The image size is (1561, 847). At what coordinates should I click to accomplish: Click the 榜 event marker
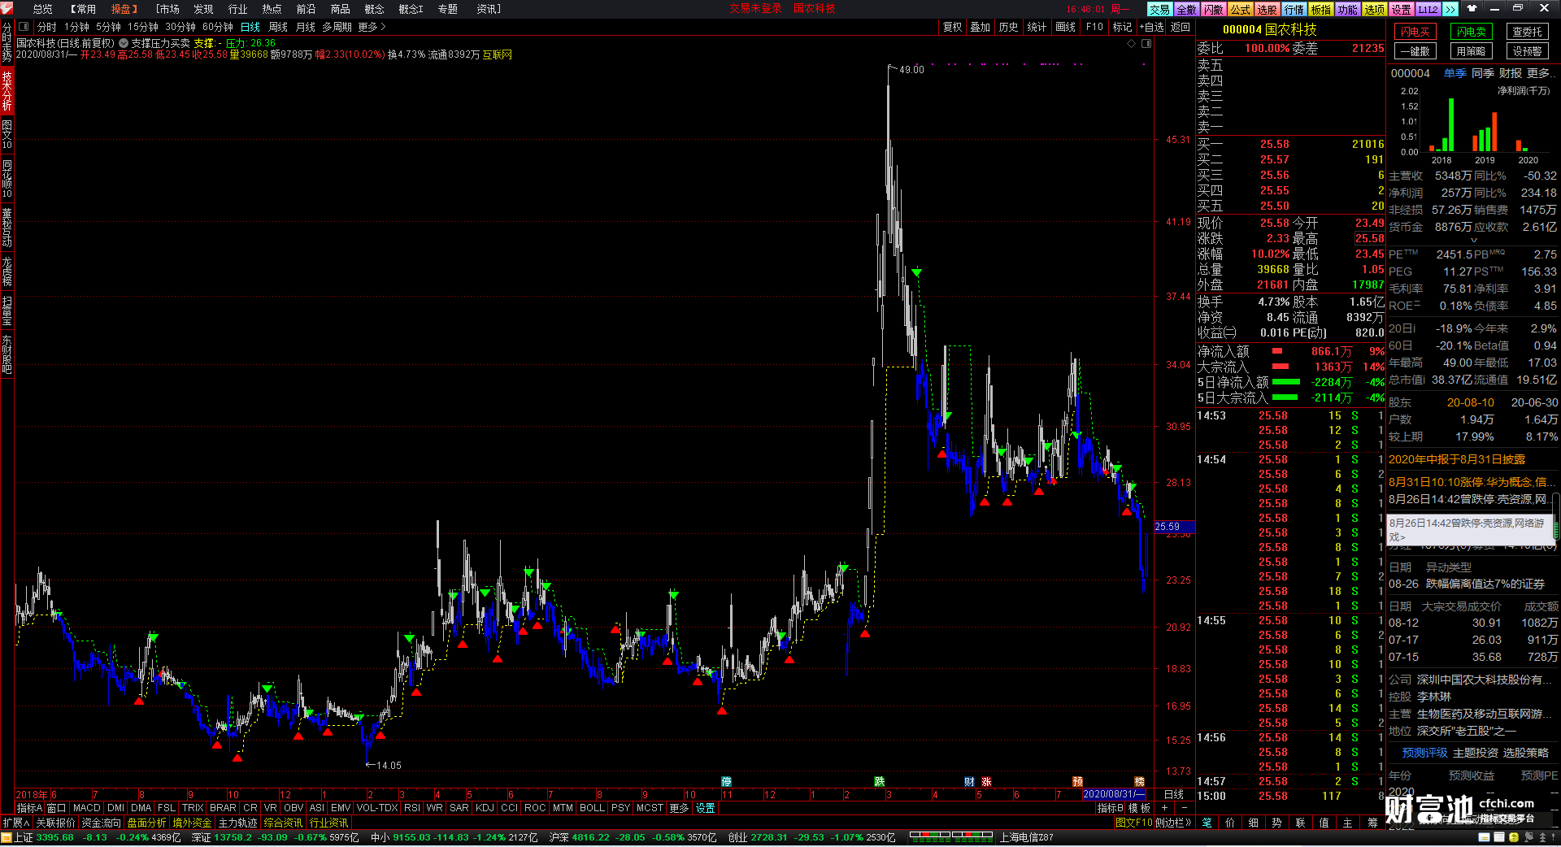point(1139,782)
